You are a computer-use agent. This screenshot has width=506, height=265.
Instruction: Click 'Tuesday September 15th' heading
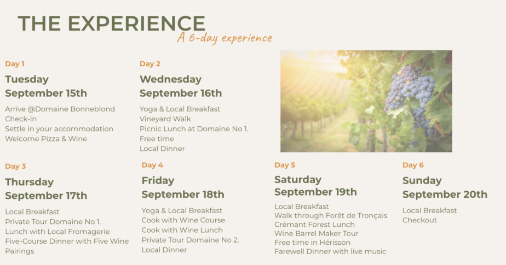click(x=46, y=86)
